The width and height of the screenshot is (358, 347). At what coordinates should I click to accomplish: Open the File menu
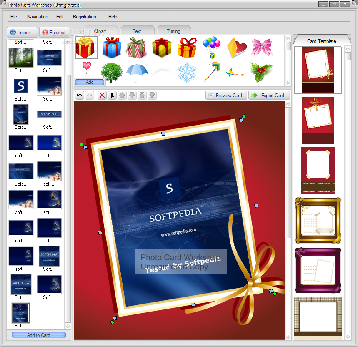point(14,17)
